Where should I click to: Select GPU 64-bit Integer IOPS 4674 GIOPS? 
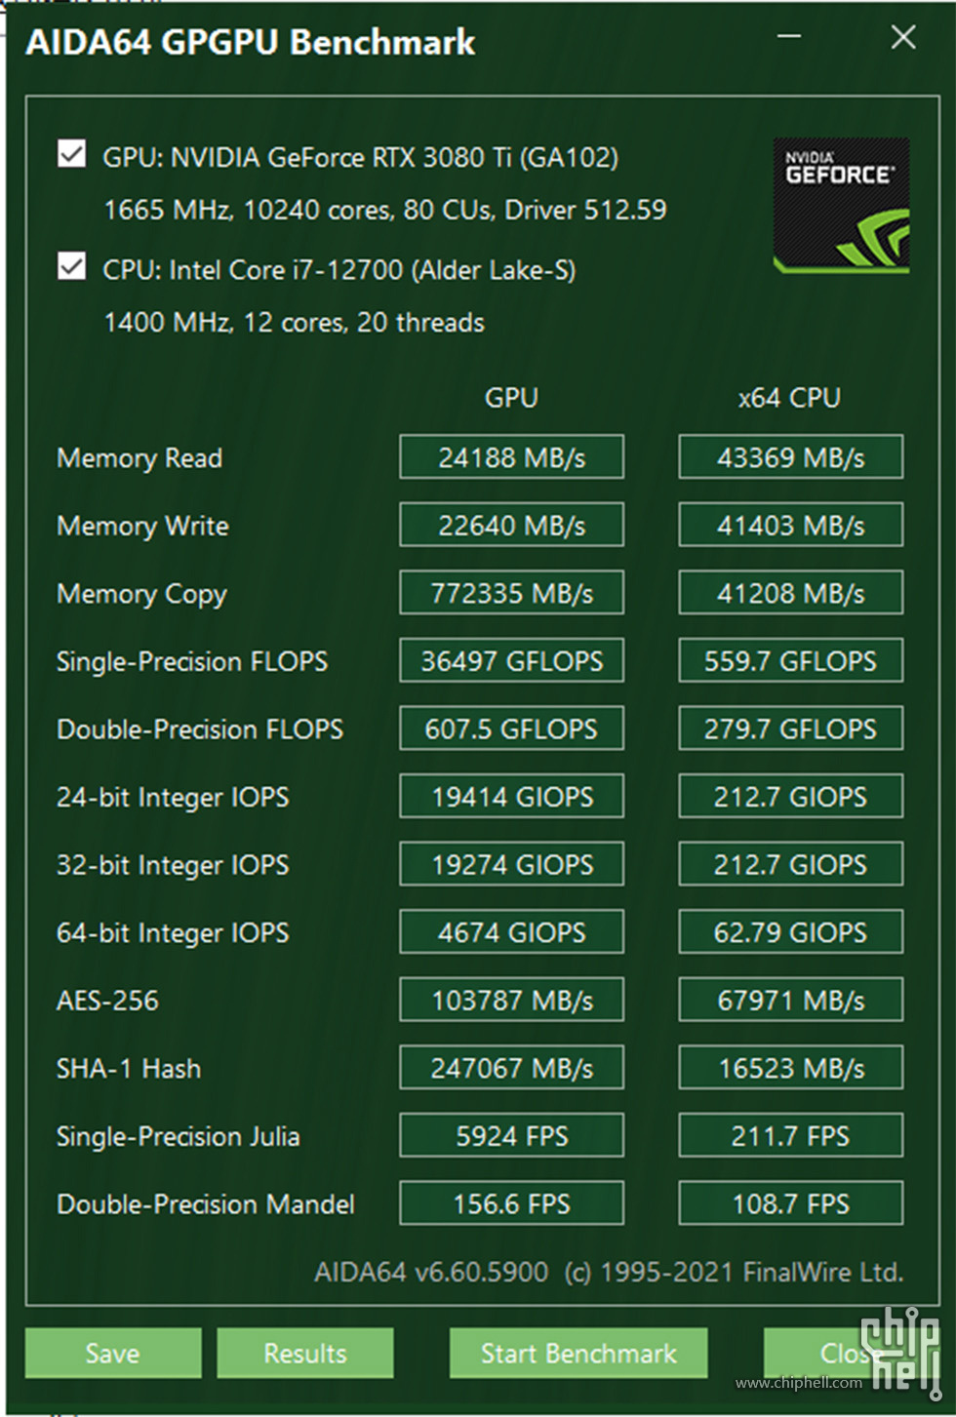(511, 932)
